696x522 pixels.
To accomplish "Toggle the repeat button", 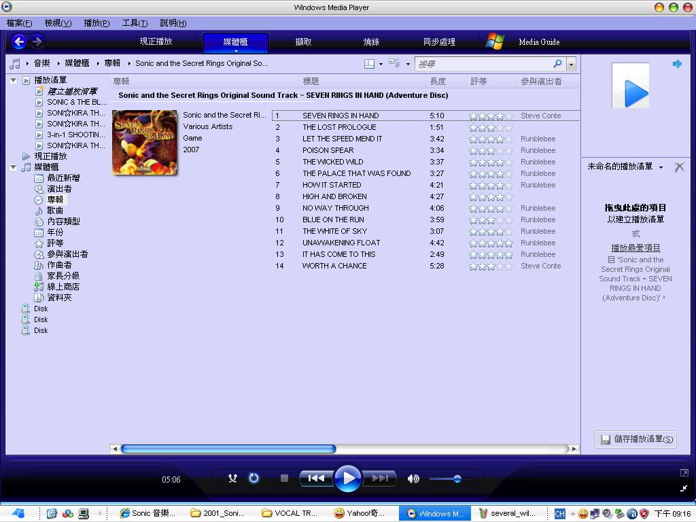I will tap(254, 478).
